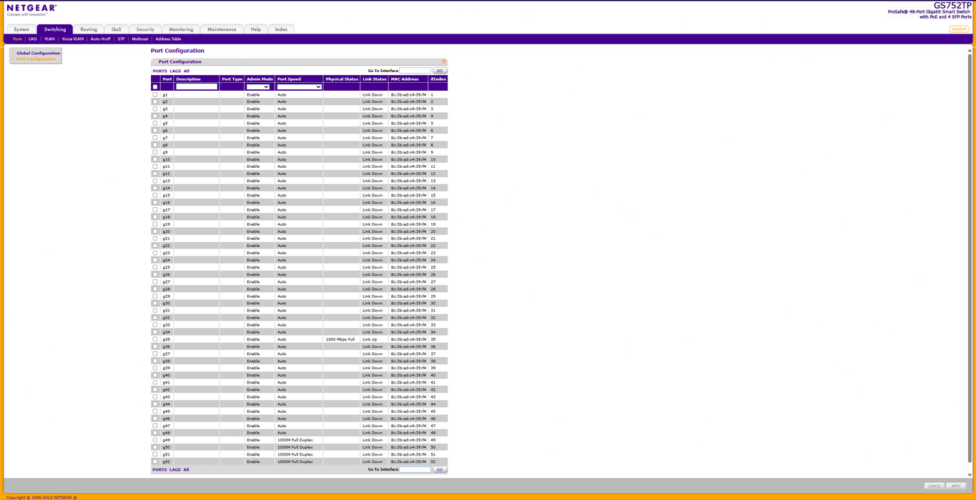Click the scrollbar up arrow
Image resolution: width=976 pixels, height=500 pixels.
click(970, 51)
